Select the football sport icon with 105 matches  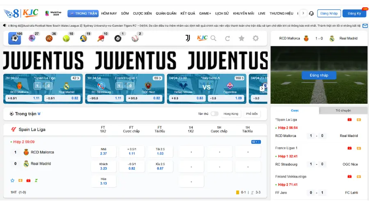15,38
